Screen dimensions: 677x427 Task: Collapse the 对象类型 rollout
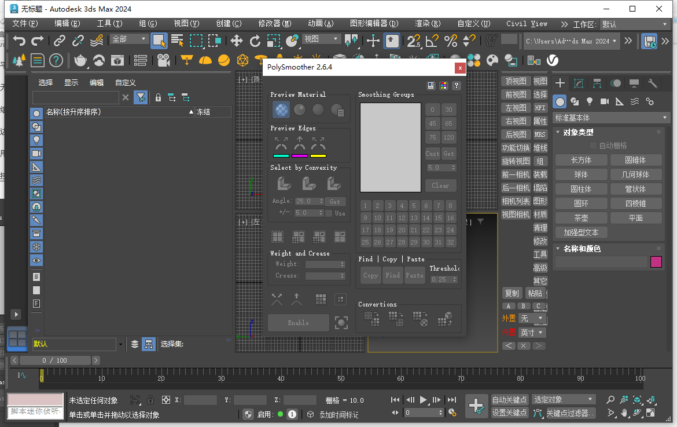[x=578, y=132]
